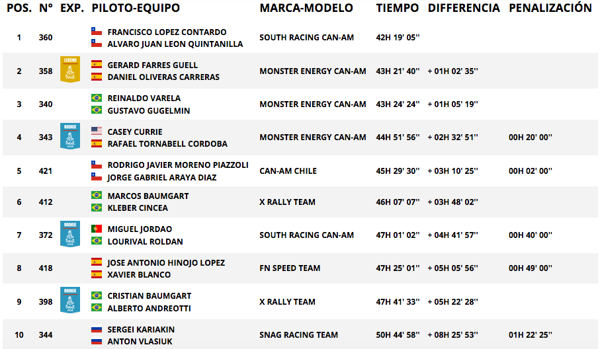Click the gold Legend badge for entry 358

click(70, 69)
